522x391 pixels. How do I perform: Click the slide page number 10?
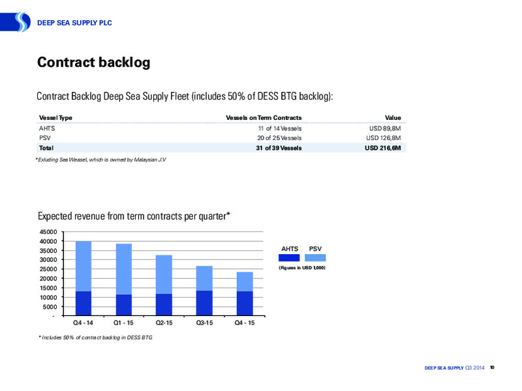pyautogui.click(x=492, y=368)
